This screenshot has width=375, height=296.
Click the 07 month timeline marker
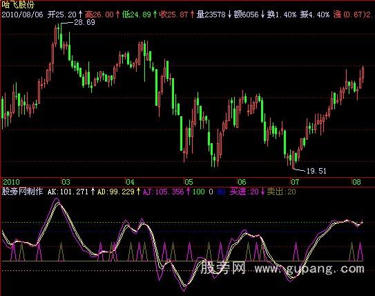(295, 182)
